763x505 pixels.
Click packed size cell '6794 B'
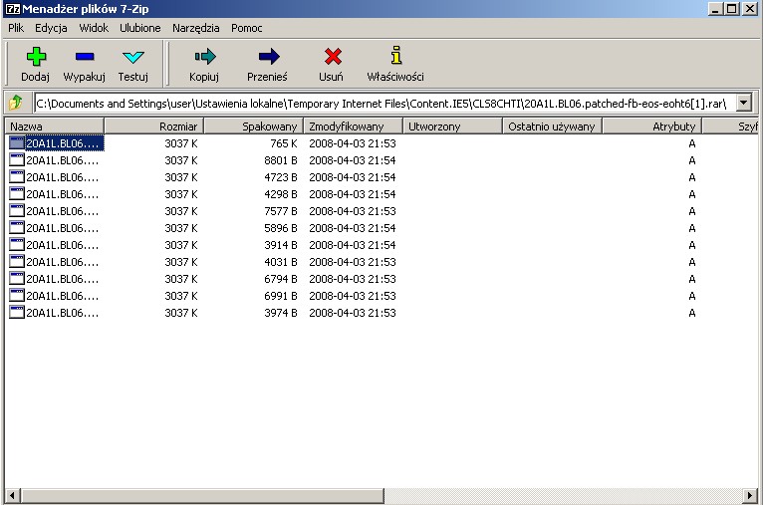point(281,279)
